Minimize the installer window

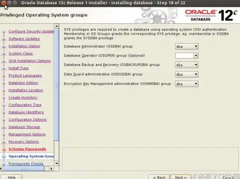(9, 2)
